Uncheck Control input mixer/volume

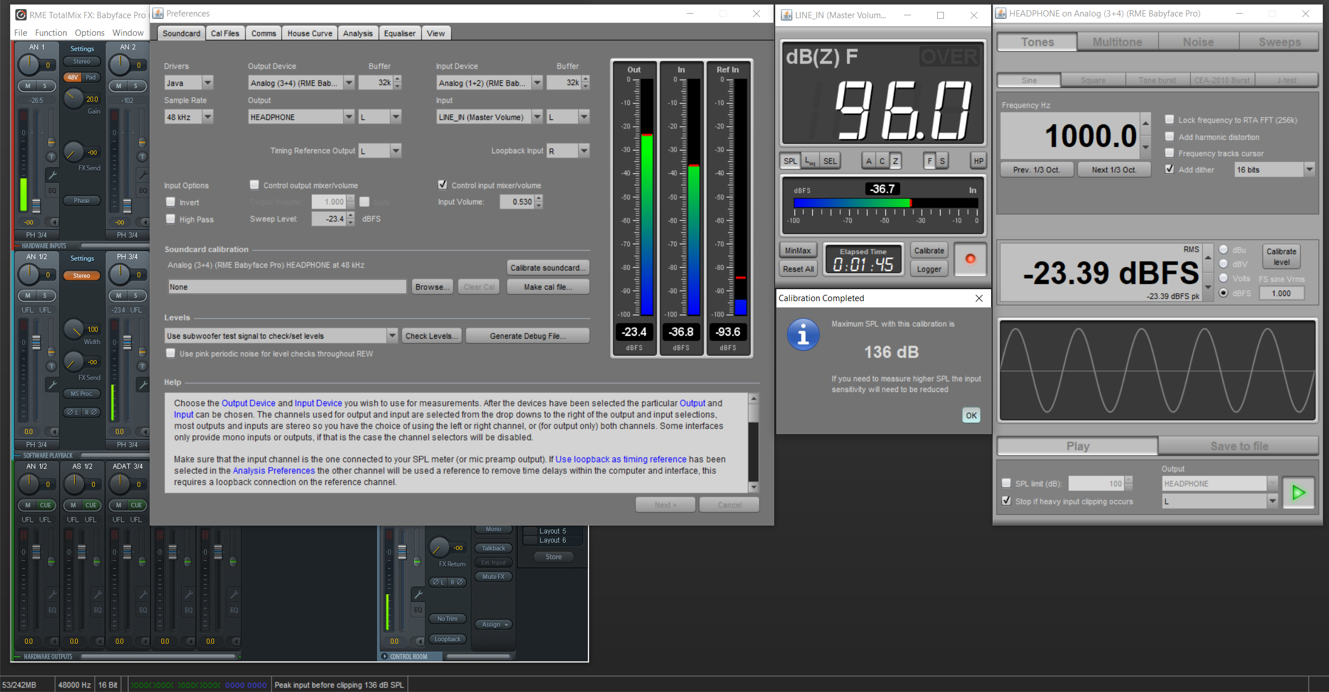point(442,185)
